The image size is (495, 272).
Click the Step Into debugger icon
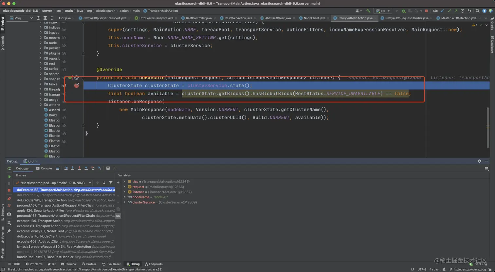click(73, 168)
